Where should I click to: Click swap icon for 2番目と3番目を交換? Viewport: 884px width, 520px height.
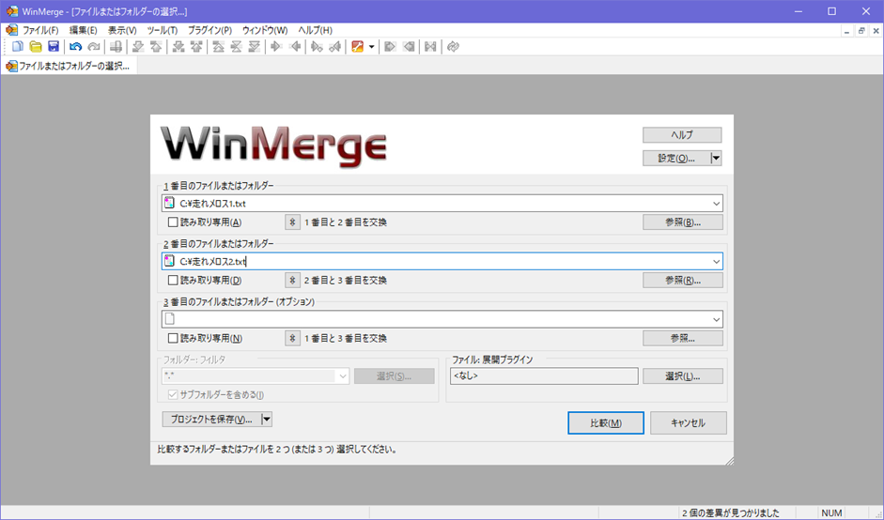[x=292, y=280]
